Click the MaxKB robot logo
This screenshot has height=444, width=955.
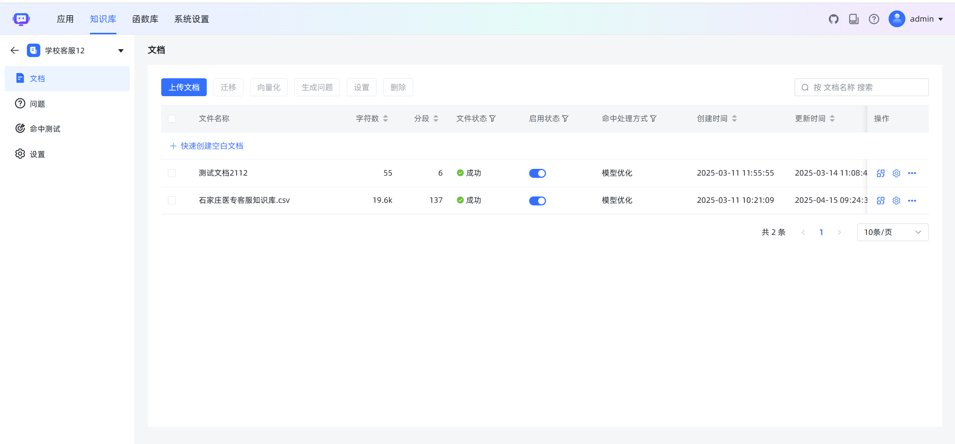(21, 19)
